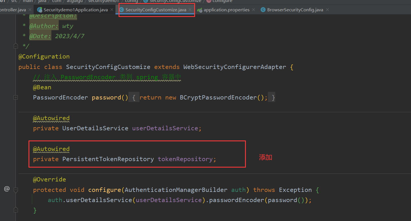Open the application.properties tab
Viewport: 411px width, 221px height.
point(226,10)
